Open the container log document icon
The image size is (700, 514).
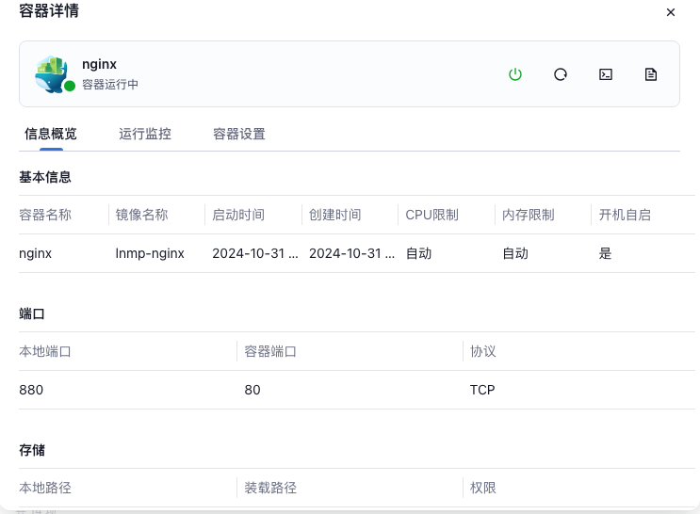(x=651, y=74)
